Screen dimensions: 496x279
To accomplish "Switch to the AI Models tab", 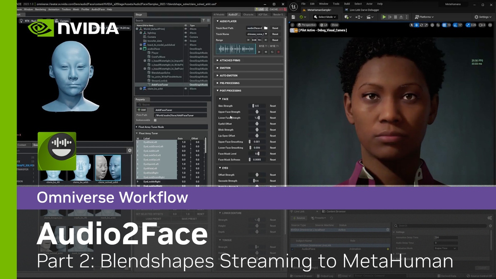I will point(219,14).
